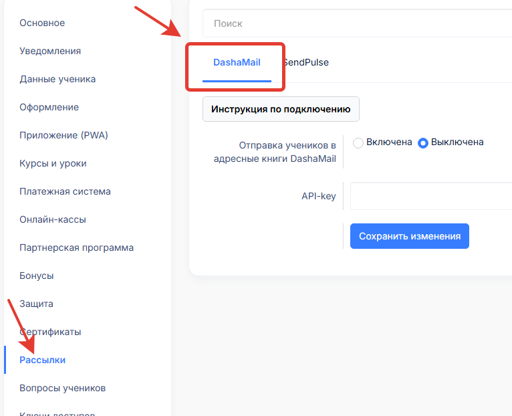The image size is (512, 416).
Task: Switch to the DashaMail tab
Action: 237,63
